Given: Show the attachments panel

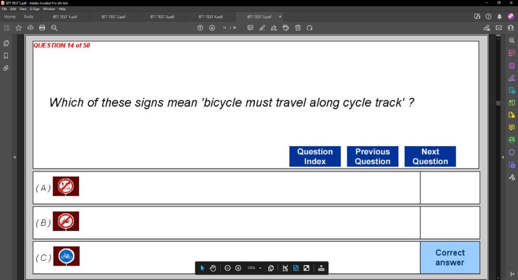Looking at the screenshot, I should tap(6, 68).
